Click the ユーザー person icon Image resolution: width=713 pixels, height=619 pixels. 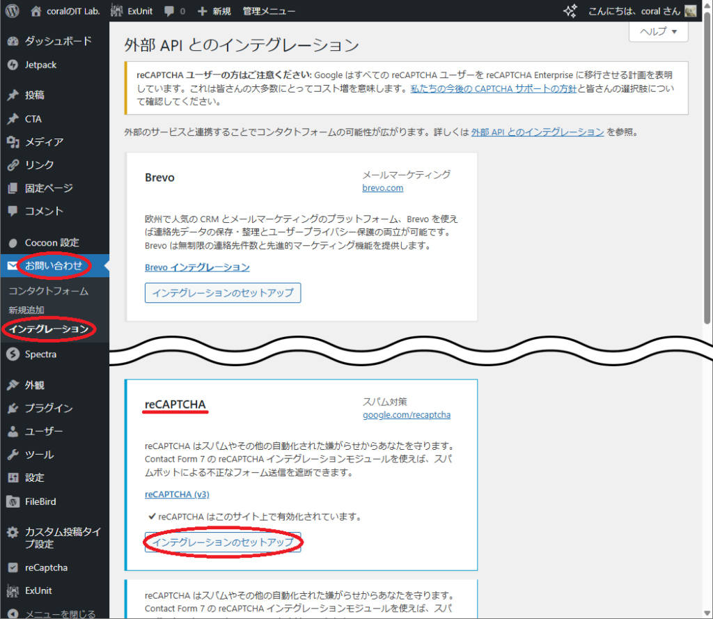13,432
